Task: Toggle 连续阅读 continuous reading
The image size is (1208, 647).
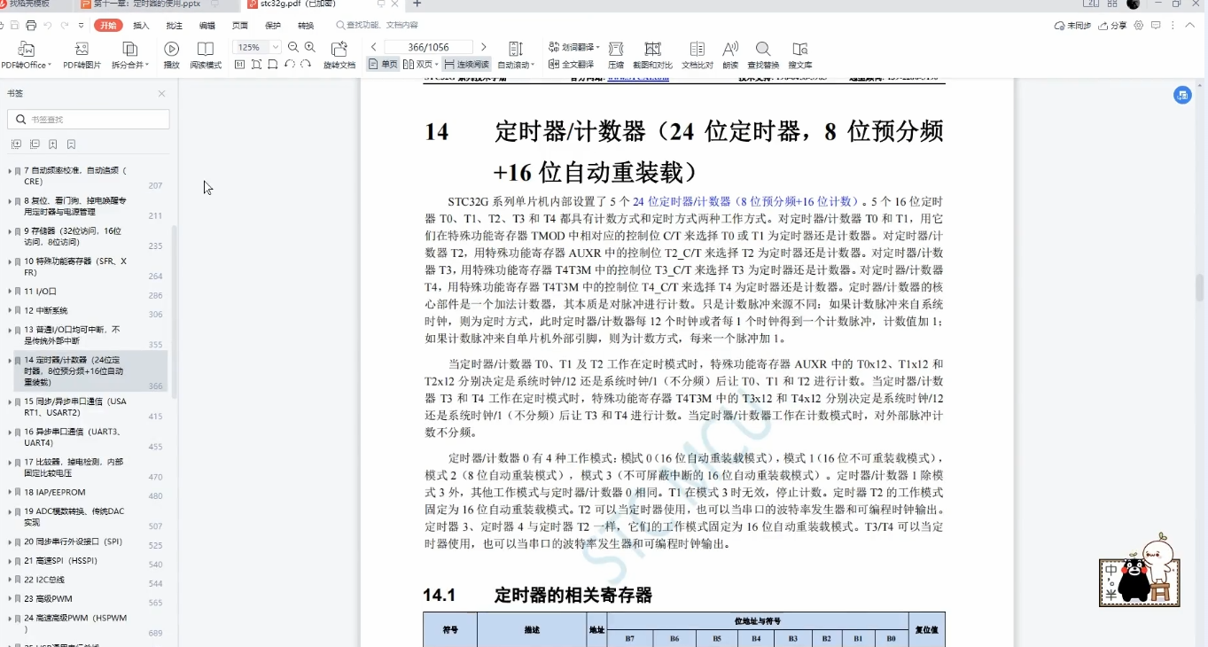Action: [x=466, y=65]
